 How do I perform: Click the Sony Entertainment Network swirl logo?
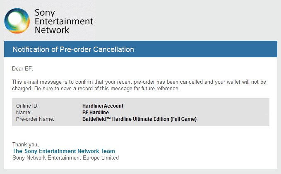17,21
